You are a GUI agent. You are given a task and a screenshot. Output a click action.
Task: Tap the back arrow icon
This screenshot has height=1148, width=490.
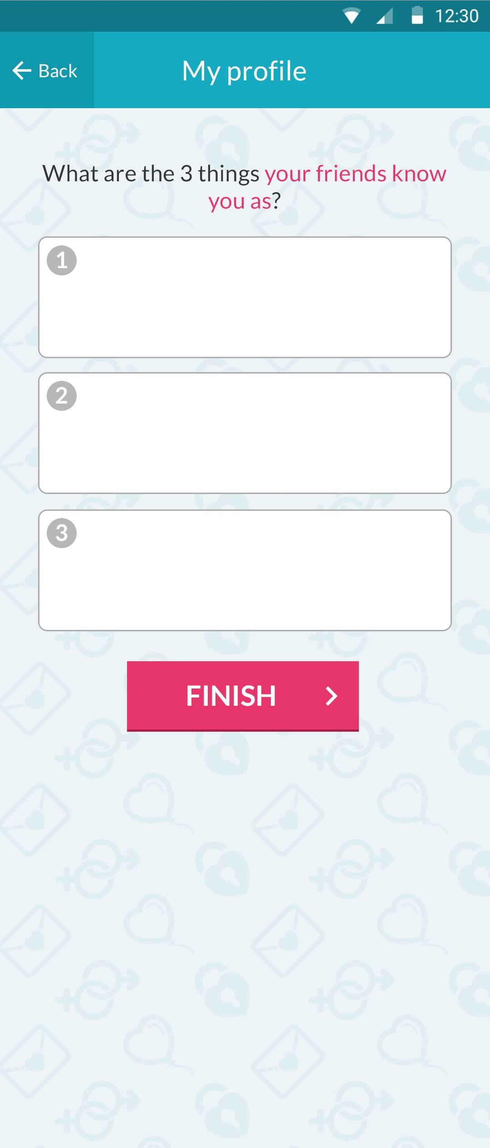click(x=21, y=70)
